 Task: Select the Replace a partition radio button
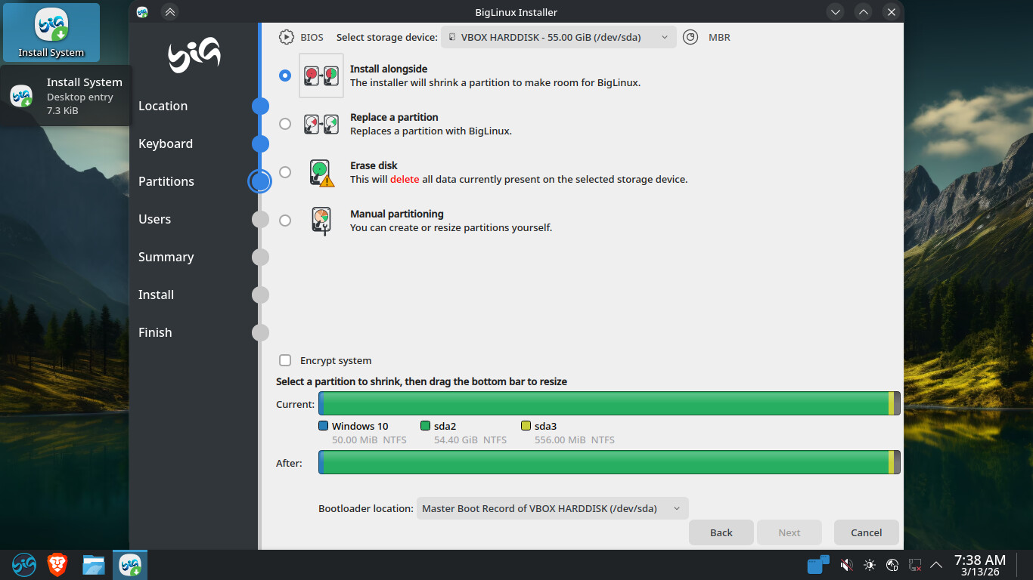pos(285,124)
